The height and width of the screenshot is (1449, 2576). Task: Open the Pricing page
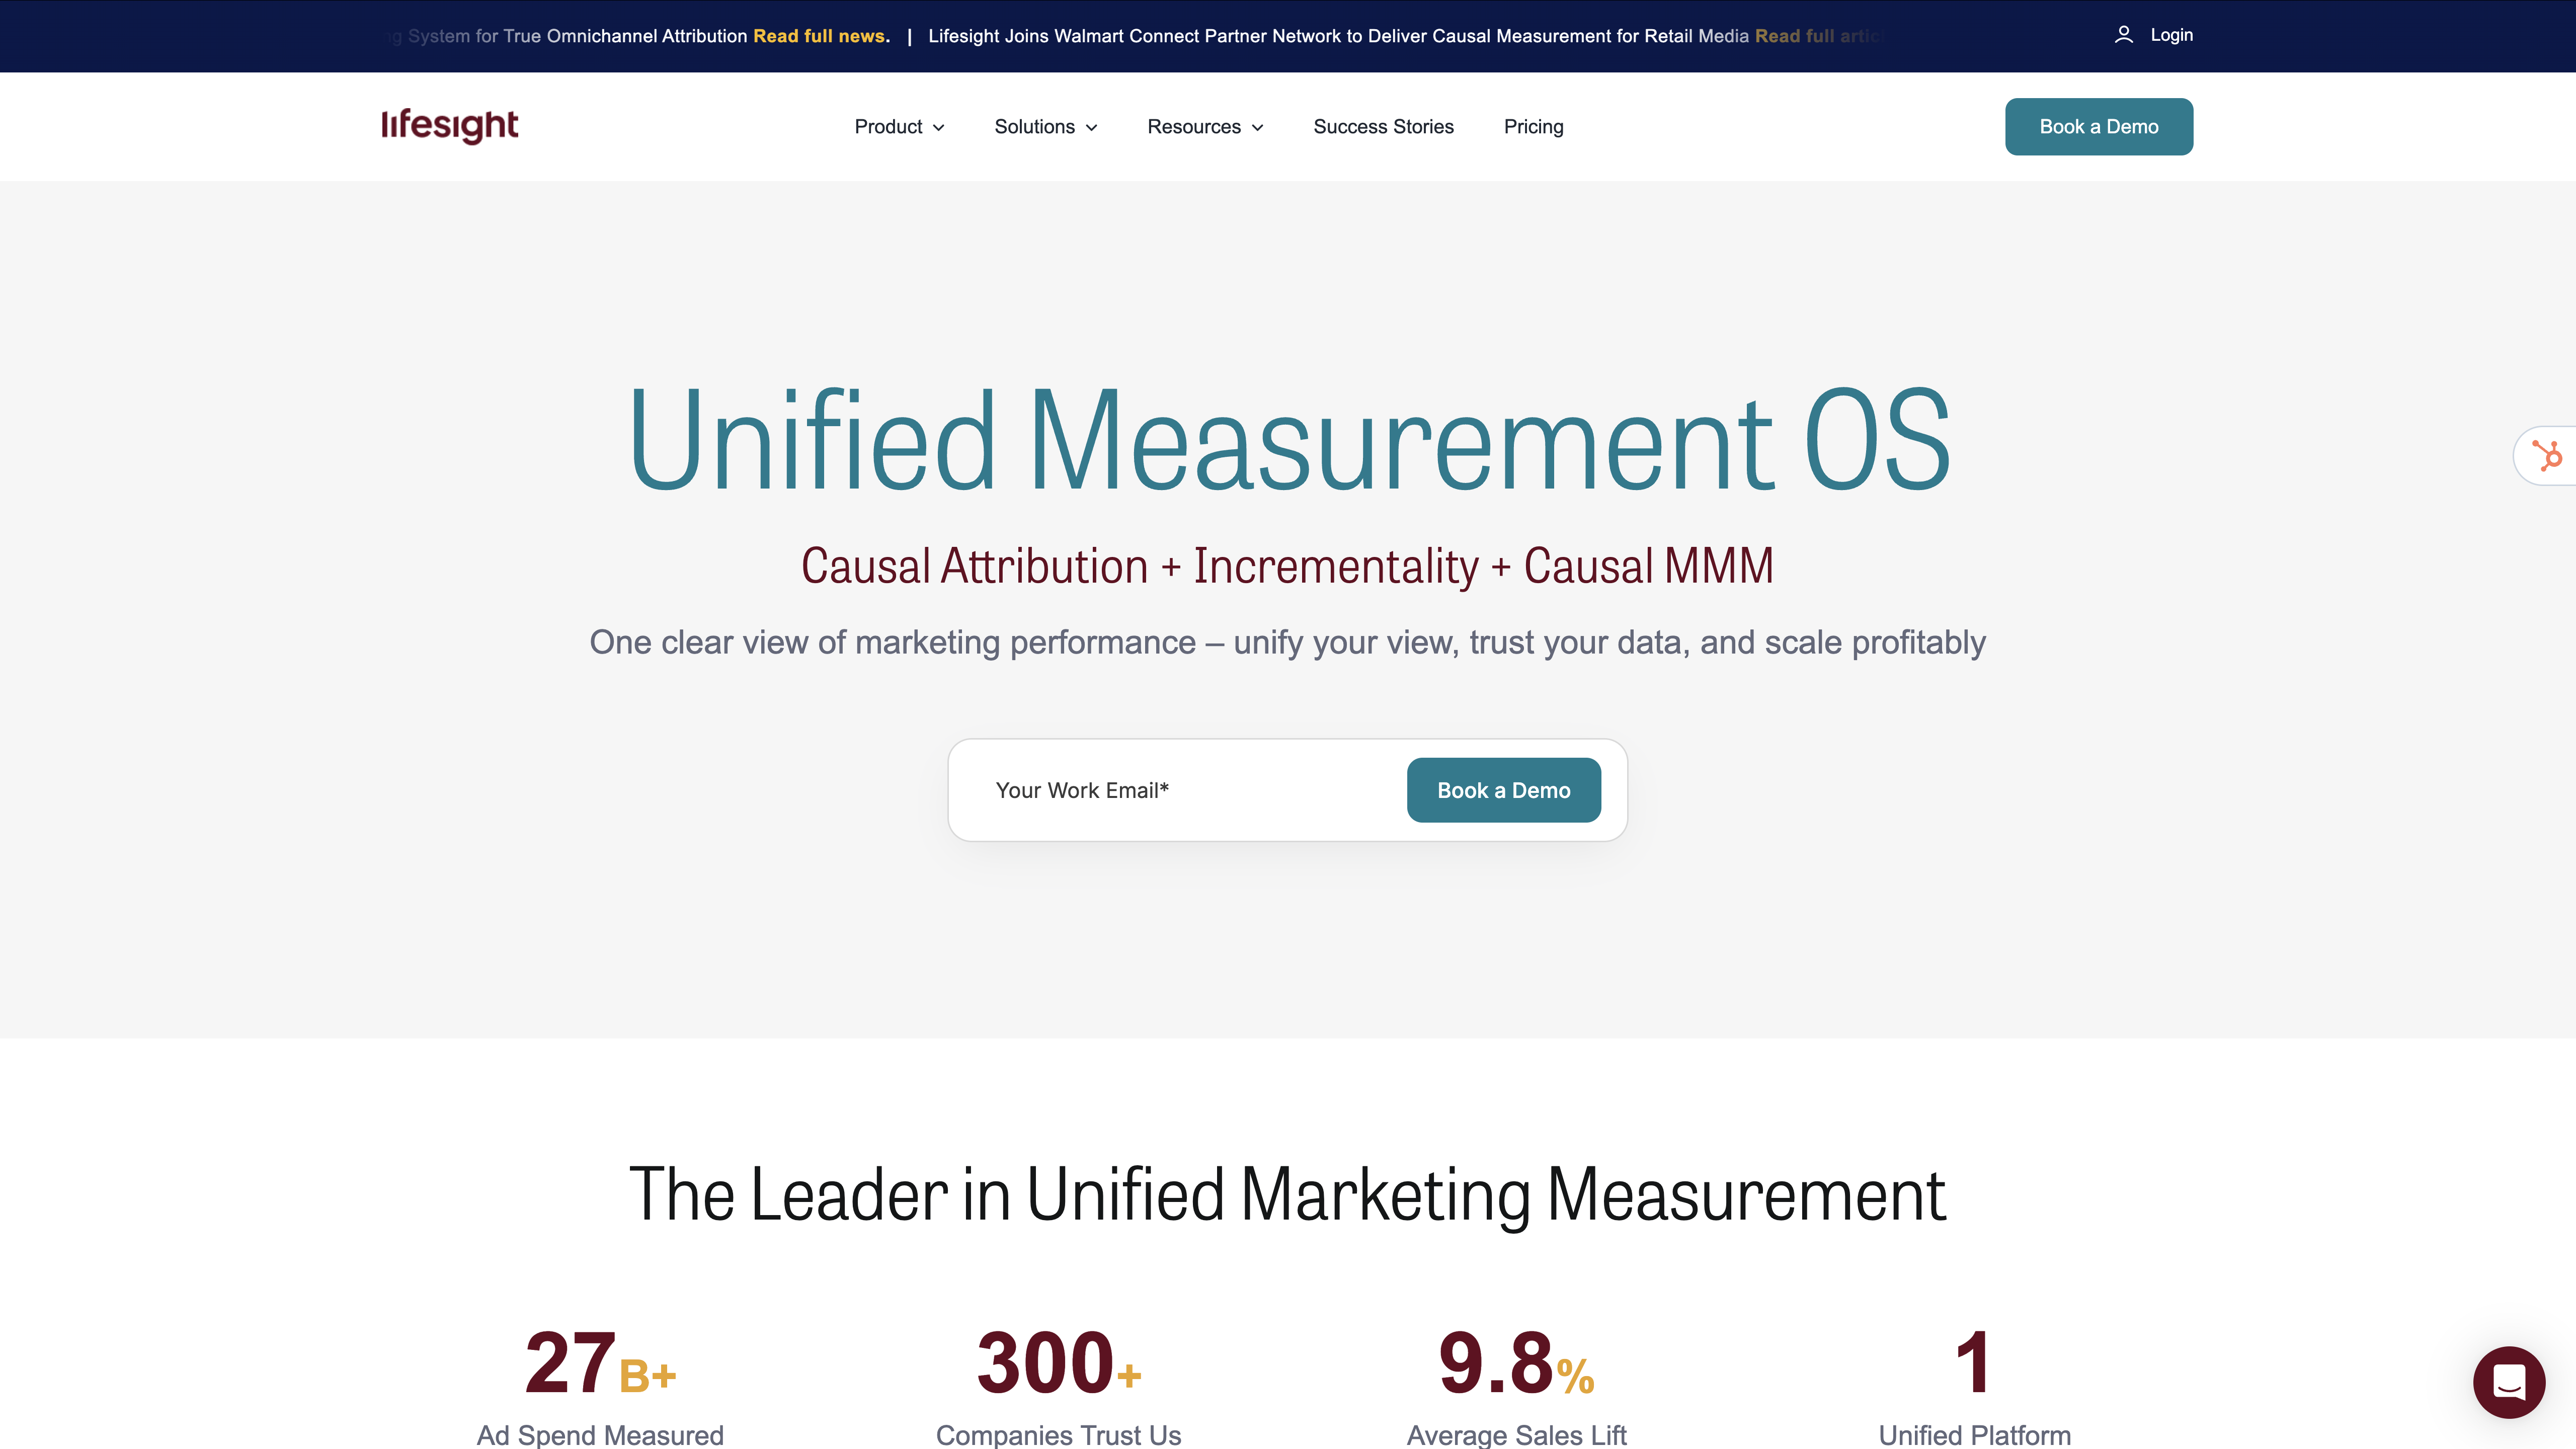(1533, 127)
